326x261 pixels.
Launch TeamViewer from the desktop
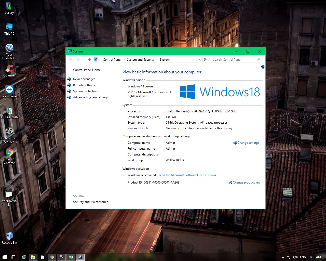[9, 90]
